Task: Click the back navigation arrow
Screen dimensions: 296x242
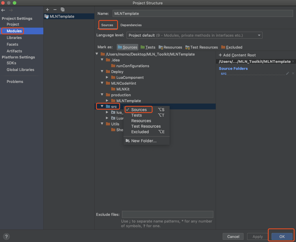Action: [3, 10]
